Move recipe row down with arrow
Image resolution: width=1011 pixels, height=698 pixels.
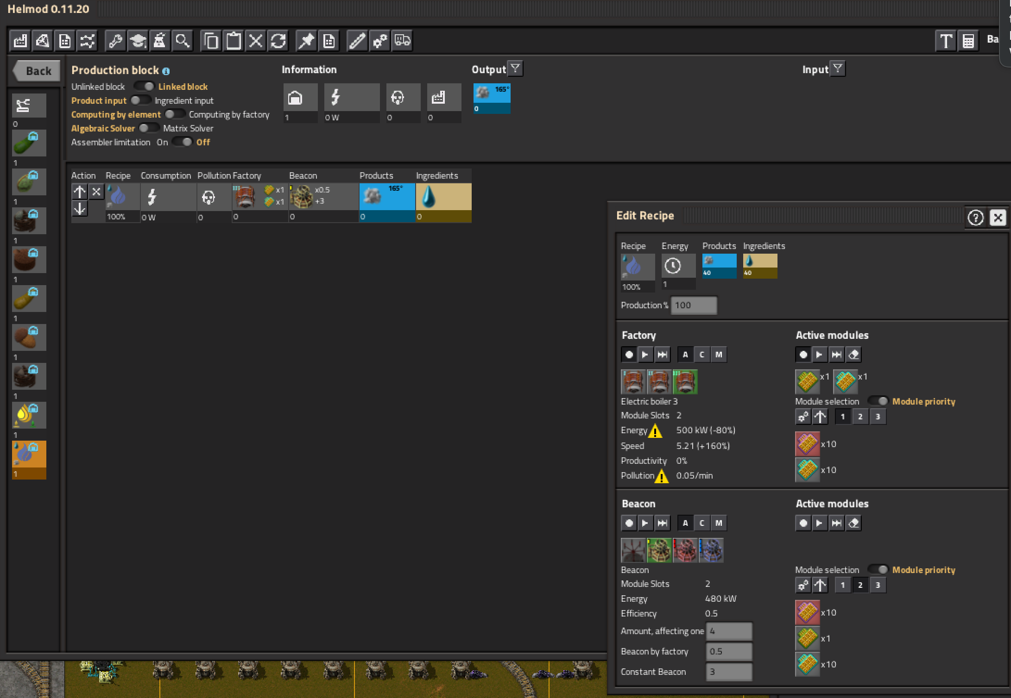[x=80, y=209]
